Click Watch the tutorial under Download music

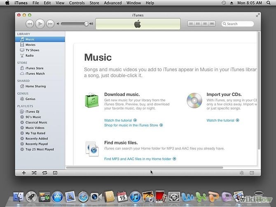(120, 120)
